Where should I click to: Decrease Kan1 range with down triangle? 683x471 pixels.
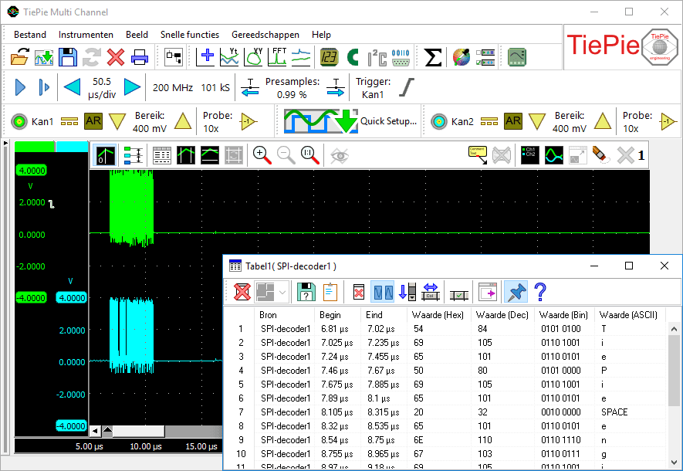(x=117, y=121)
